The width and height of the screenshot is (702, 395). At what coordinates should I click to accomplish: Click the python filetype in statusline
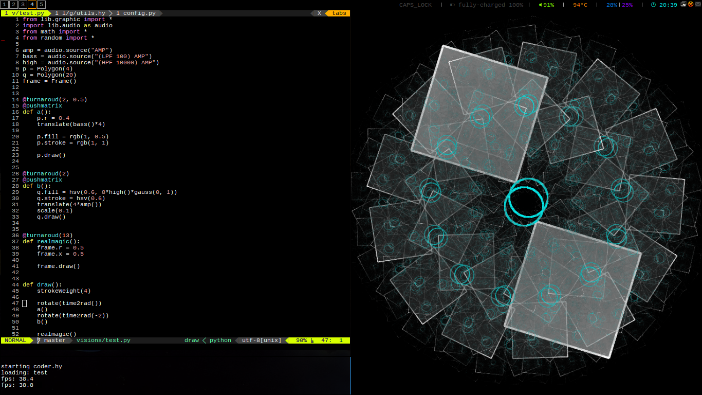tap(220, 340)
